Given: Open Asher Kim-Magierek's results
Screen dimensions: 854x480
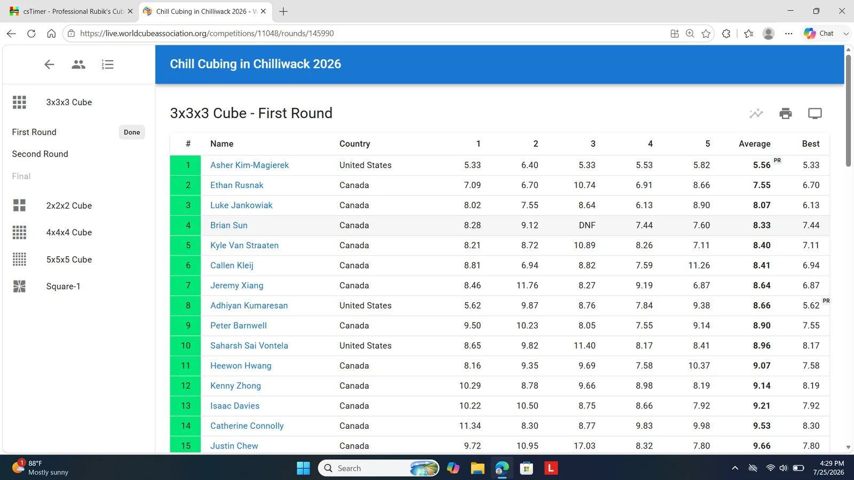Looking at the screenshot, I should [x=249, y=165].
